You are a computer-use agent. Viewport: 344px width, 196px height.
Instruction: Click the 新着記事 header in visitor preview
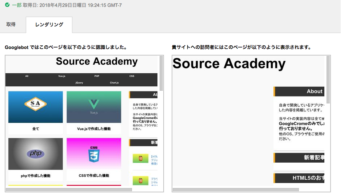299,158
